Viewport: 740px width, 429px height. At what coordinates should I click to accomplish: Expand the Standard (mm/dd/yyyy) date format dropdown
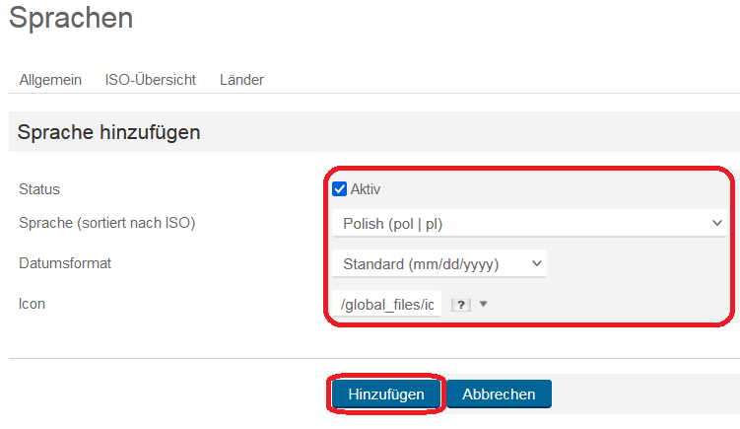click(439, 263)
